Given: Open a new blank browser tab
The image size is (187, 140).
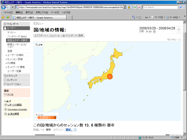Looking at the screenshot, I should [x=69, y=18].
